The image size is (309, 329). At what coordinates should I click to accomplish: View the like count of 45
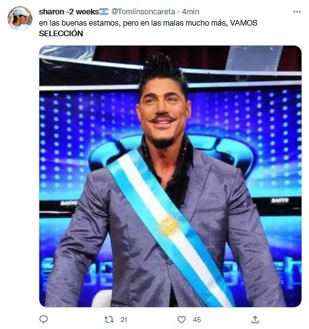tap(197, 320)
